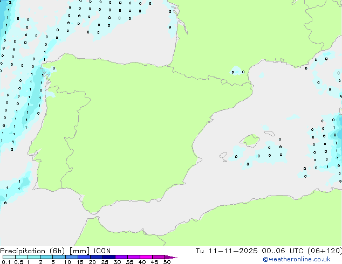Click the legend label '0.5'
The height and width of the screenshot is (264, 342).
(x=18, y=262)
